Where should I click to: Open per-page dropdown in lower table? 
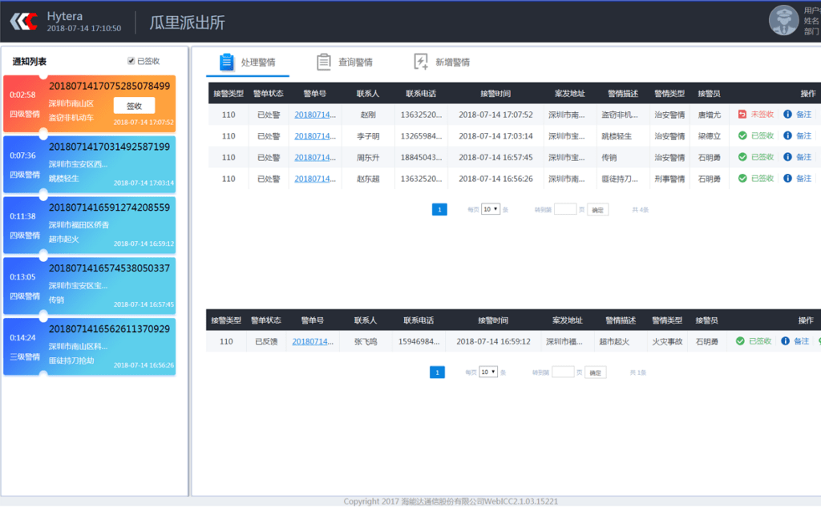[488, 372]
